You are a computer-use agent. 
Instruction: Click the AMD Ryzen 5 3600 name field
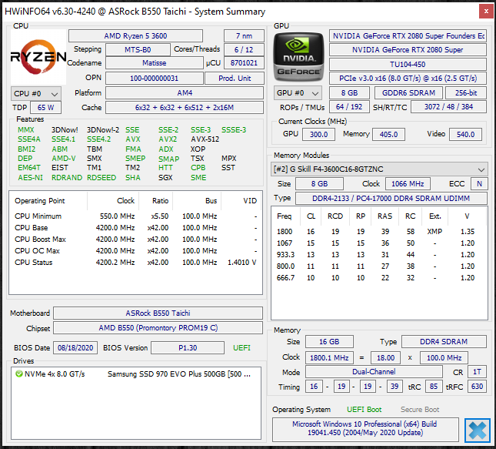pyautogui.click(x=135, y=35)
